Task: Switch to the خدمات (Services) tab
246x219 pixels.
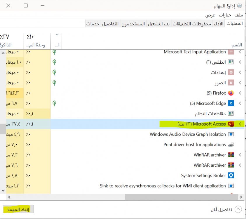Action: click(93, 24)
